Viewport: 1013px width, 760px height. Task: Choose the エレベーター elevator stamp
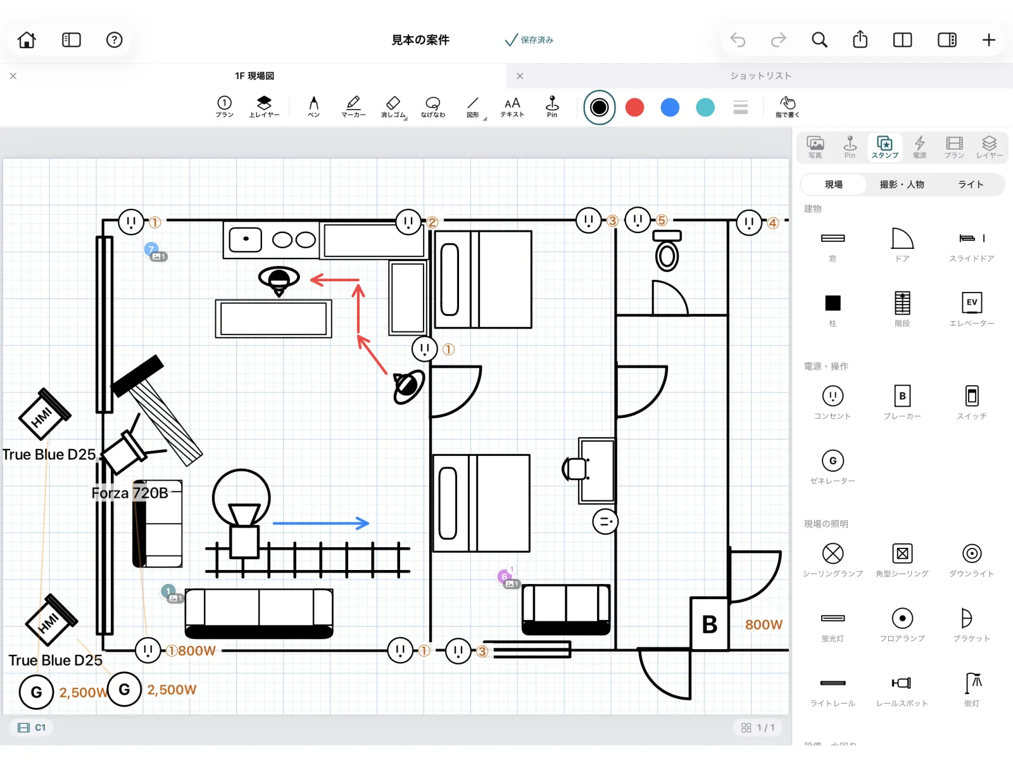click(x=972, y=309)
